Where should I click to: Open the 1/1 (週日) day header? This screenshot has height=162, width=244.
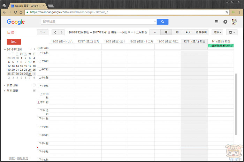click(x=221, y=41)
